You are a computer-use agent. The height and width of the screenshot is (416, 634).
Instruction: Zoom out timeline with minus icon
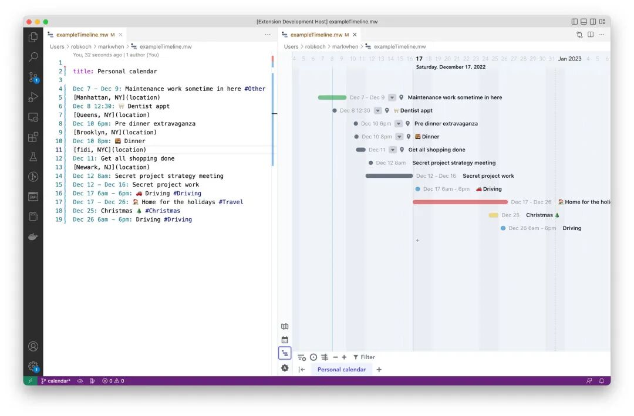[335, 357]
